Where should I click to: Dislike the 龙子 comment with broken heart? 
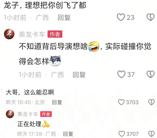pos(150,17)
